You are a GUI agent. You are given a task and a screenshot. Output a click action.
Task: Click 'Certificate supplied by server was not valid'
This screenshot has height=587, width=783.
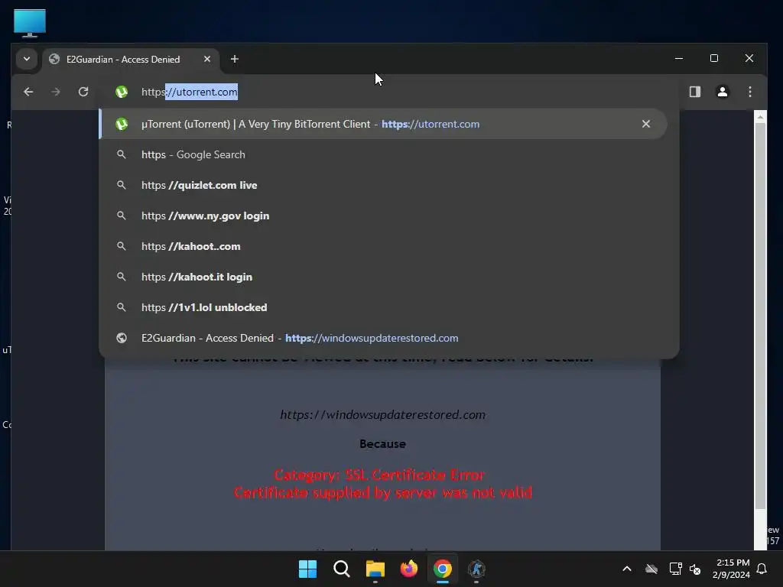pos(383,493)
